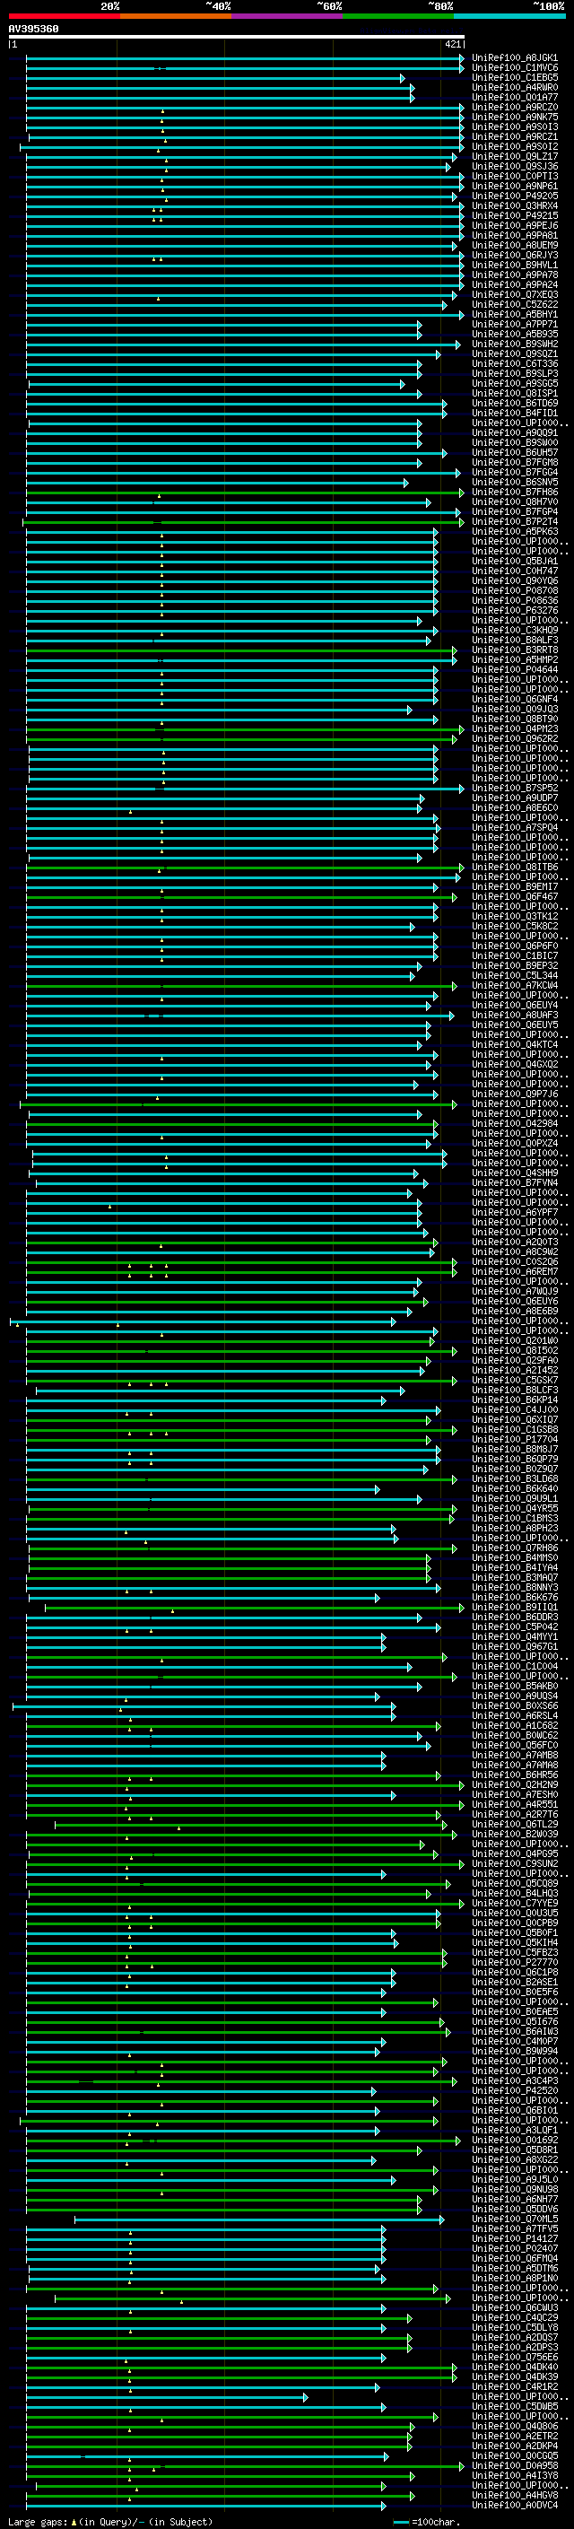Screen dimensions: 574x2529
Task: Click the orange ~40% identity legend segment
Action: coord(177,16)
